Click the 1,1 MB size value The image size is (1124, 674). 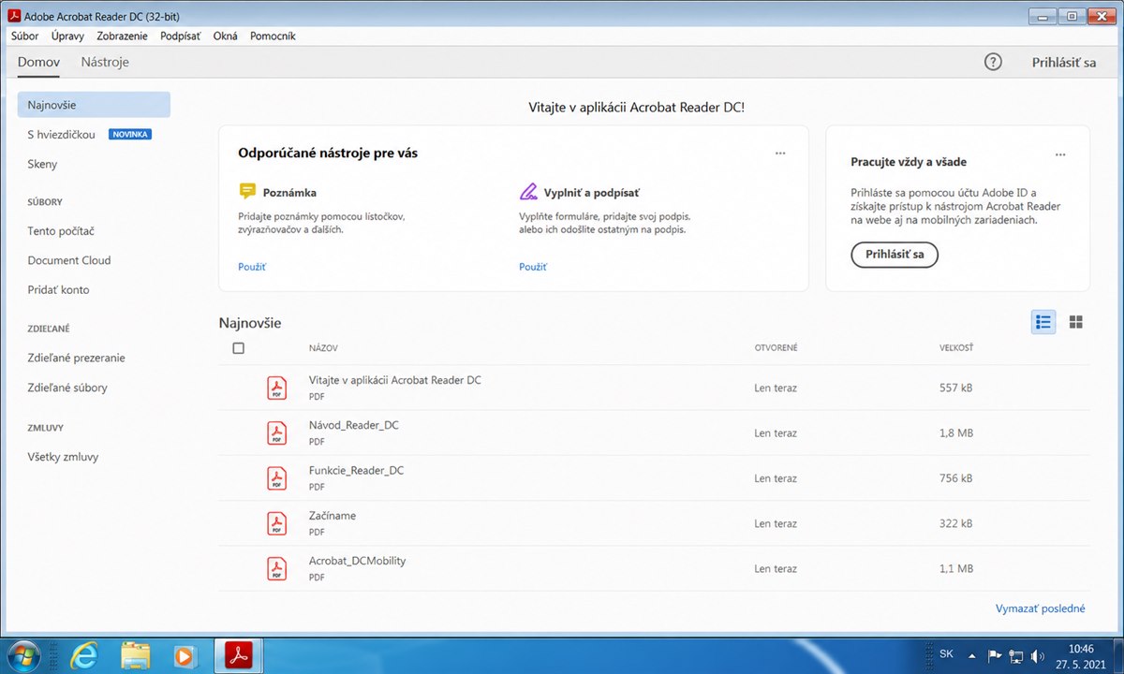pyautogui.click(x=955, y=568)
